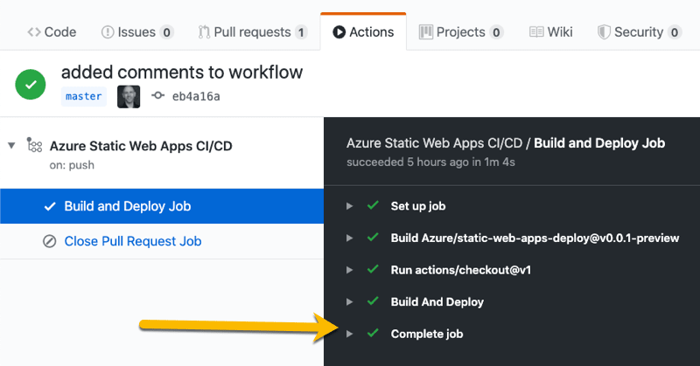Switch to the Issues tab

137,32
